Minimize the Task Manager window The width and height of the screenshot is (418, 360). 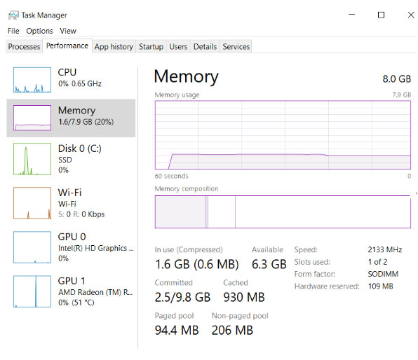(x=352, y=15)
